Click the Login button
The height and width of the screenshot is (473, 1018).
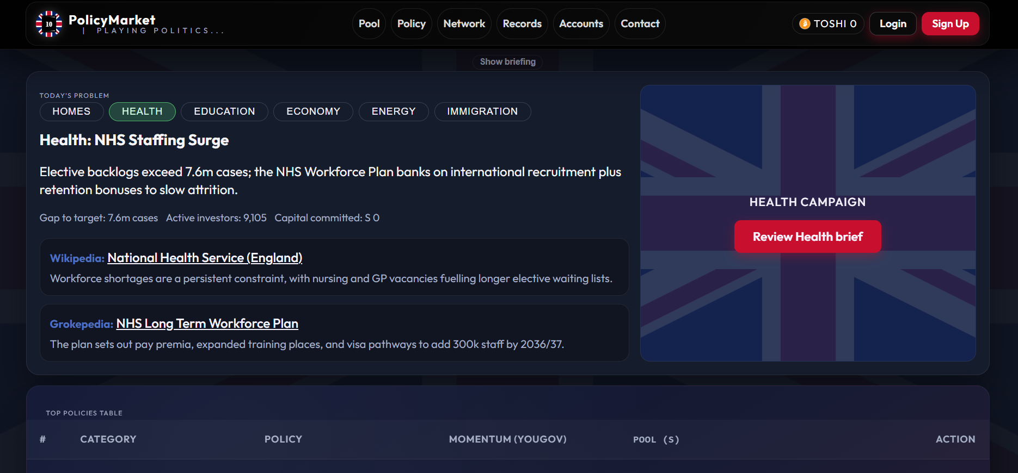click(893, 24)
